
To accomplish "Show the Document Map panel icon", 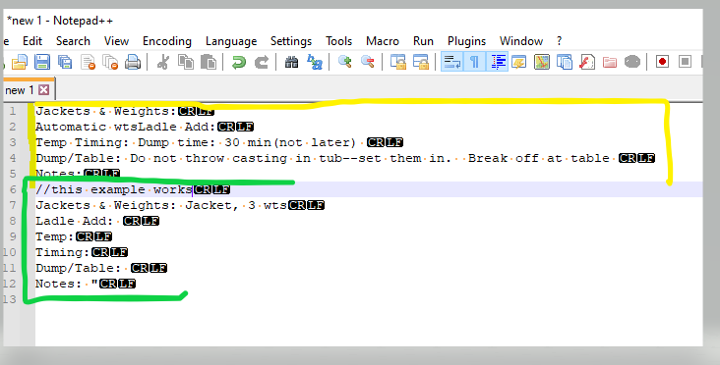I will [x=542, y=62].
